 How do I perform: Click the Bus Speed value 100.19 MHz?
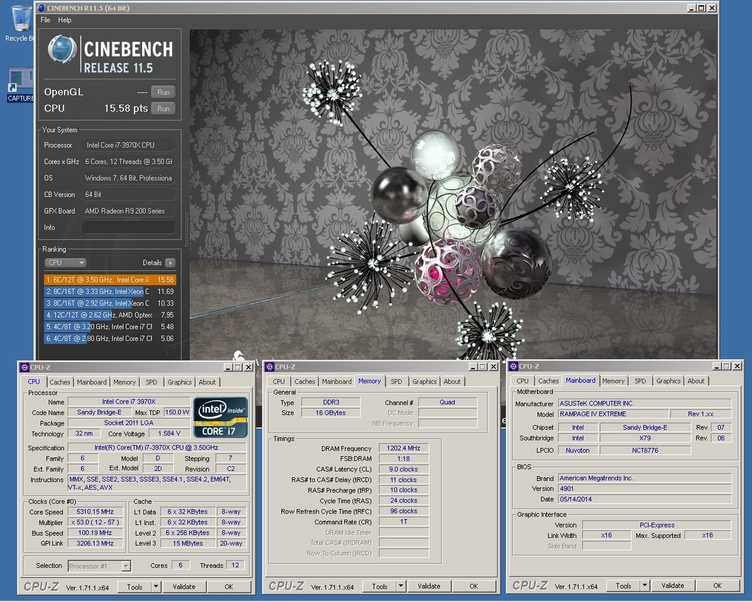pos(95,533)
